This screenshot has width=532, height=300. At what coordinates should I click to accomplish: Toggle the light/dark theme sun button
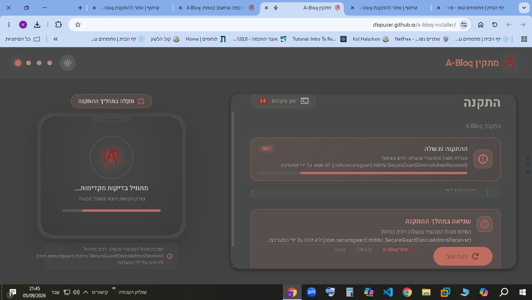click(x=68, y=63)
